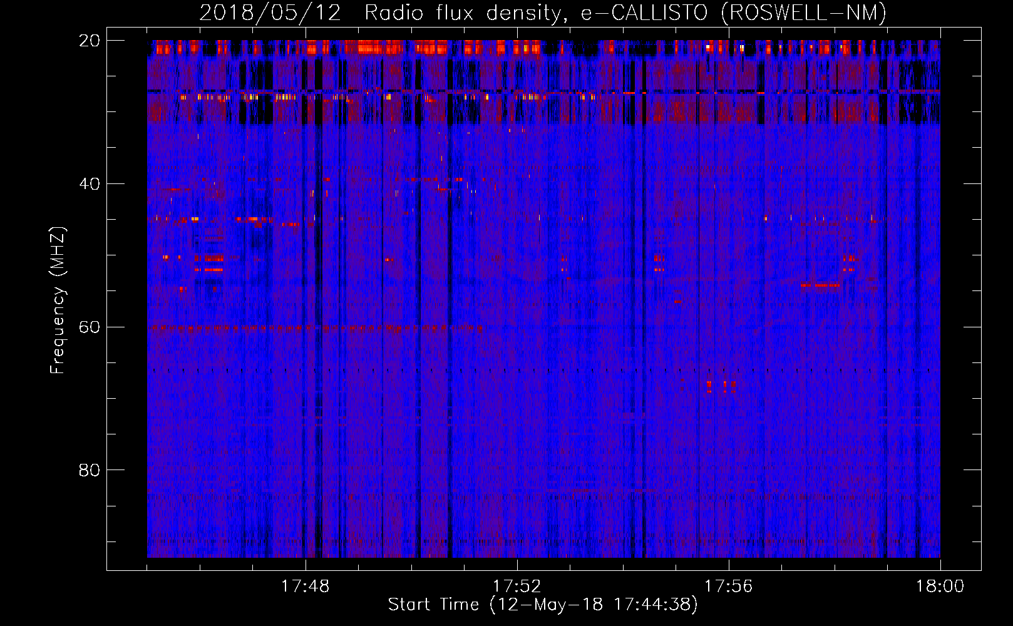Click the 60 MHz frequency tick label
This screenshot has height=626, width=1013.
coord(90,327)
